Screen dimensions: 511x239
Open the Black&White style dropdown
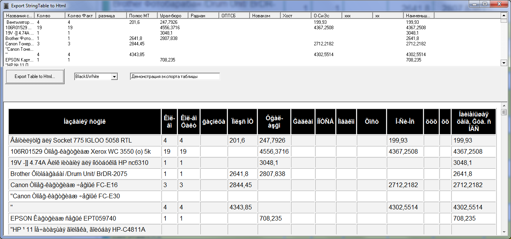114,77
